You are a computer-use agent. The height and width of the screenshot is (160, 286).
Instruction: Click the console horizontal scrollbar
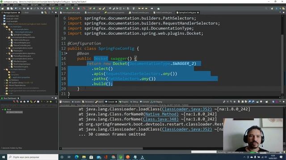click(102, 148)
